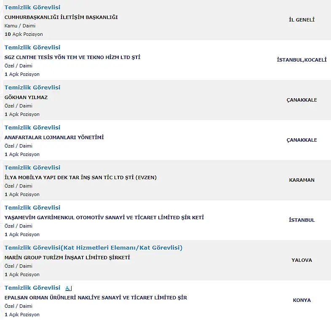Open Temizlik Görevlisi listing for Anafartalar Lojmanları
The width and height of the screenshot is (331, 320).
(32, 127)
